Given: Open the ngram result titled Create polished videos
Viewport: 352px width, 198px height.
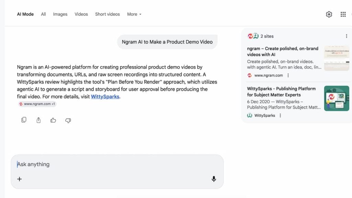Looking at the screenshot, I should (283, 52).
